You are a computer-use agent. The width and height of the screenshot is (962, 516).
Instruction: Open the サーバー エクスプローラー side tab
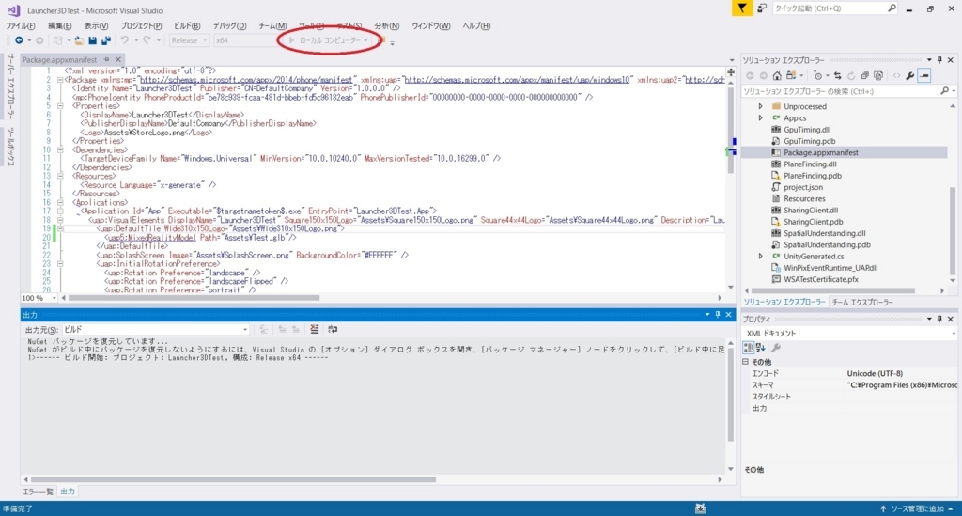tap(10, 86)
